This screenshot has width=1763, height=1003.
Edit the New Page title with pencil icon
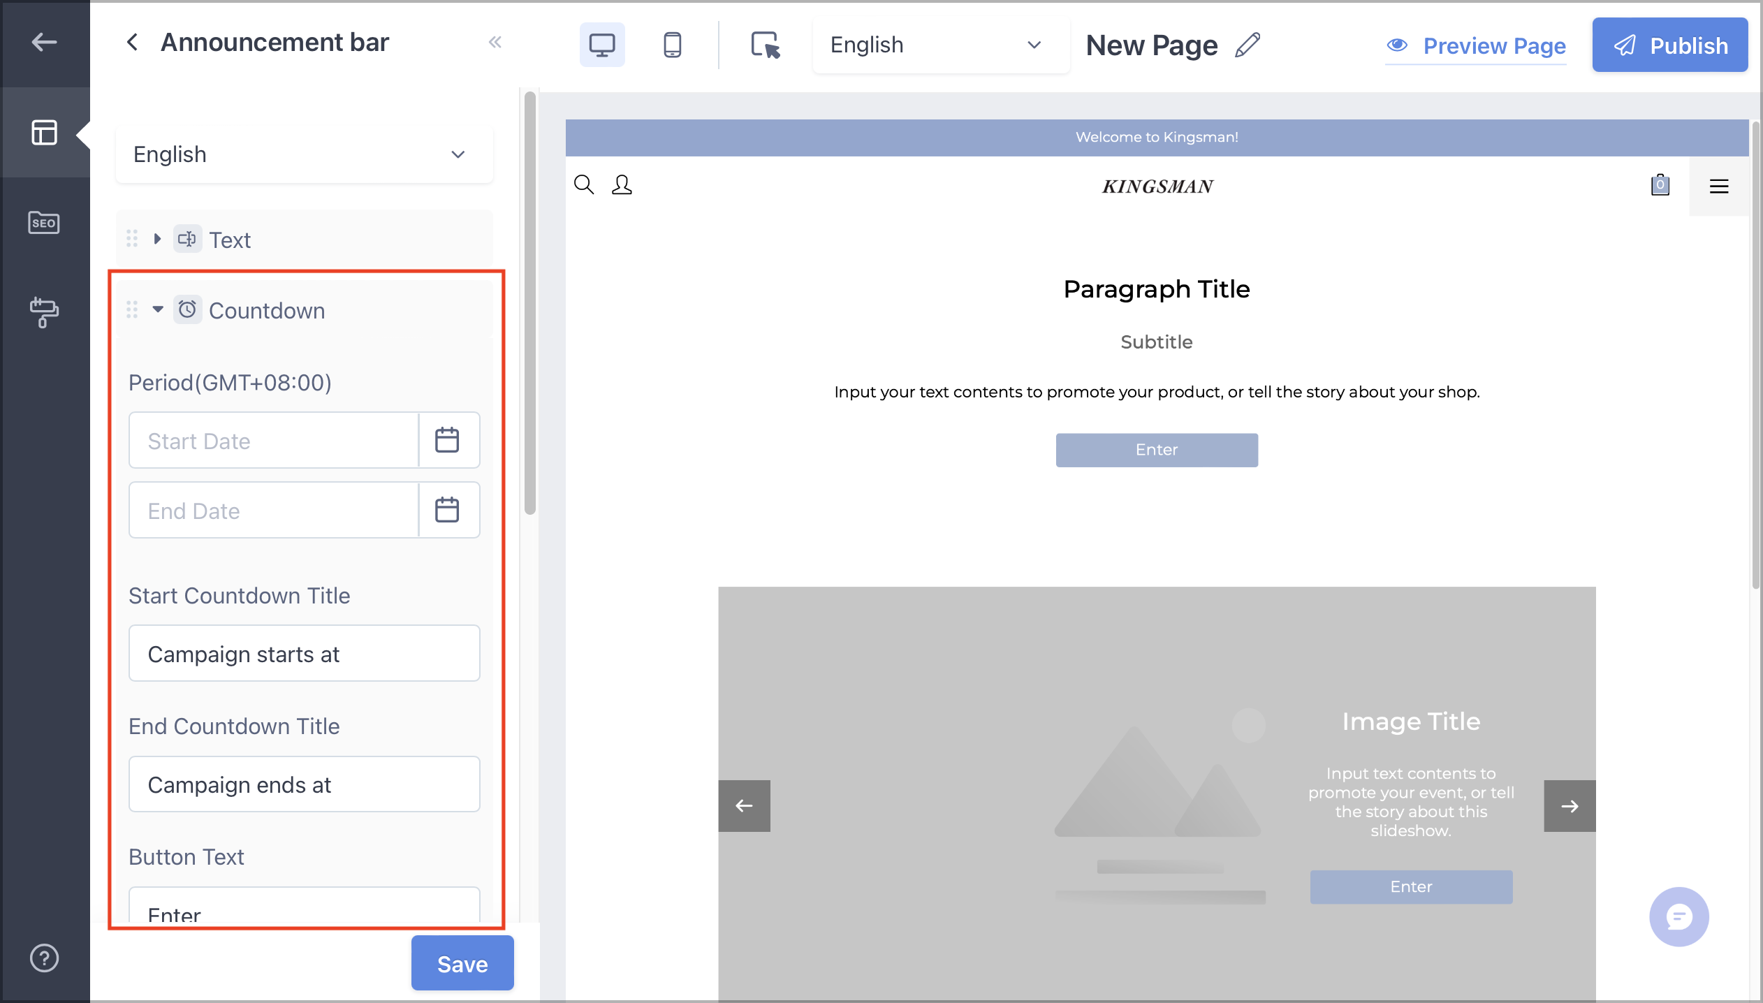[x=1248, y=45]
